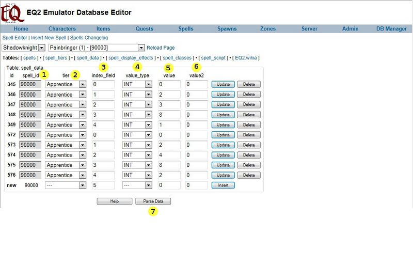
Task: Click value input in the new row
Action: (169, 185)
